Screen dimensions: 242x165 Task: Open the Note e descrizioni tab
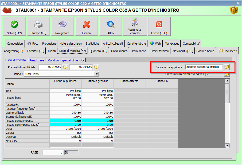click(71, 44)
